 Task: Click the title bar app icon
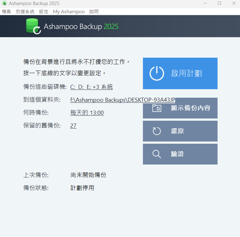pos(4,3)
